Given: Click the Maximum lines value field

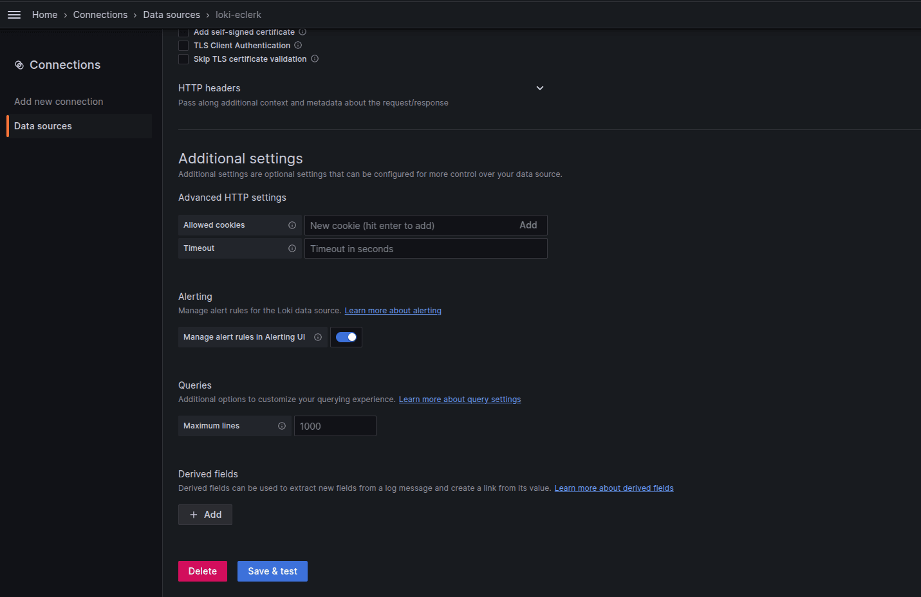Looking at the screenshot, I should coord(335,425).
